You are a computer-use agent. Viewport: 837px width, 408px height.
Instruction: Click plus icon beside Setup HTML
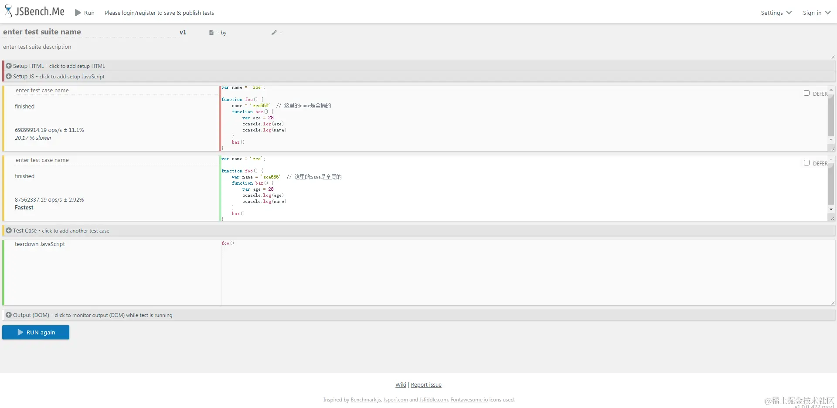tap(9, 66)
